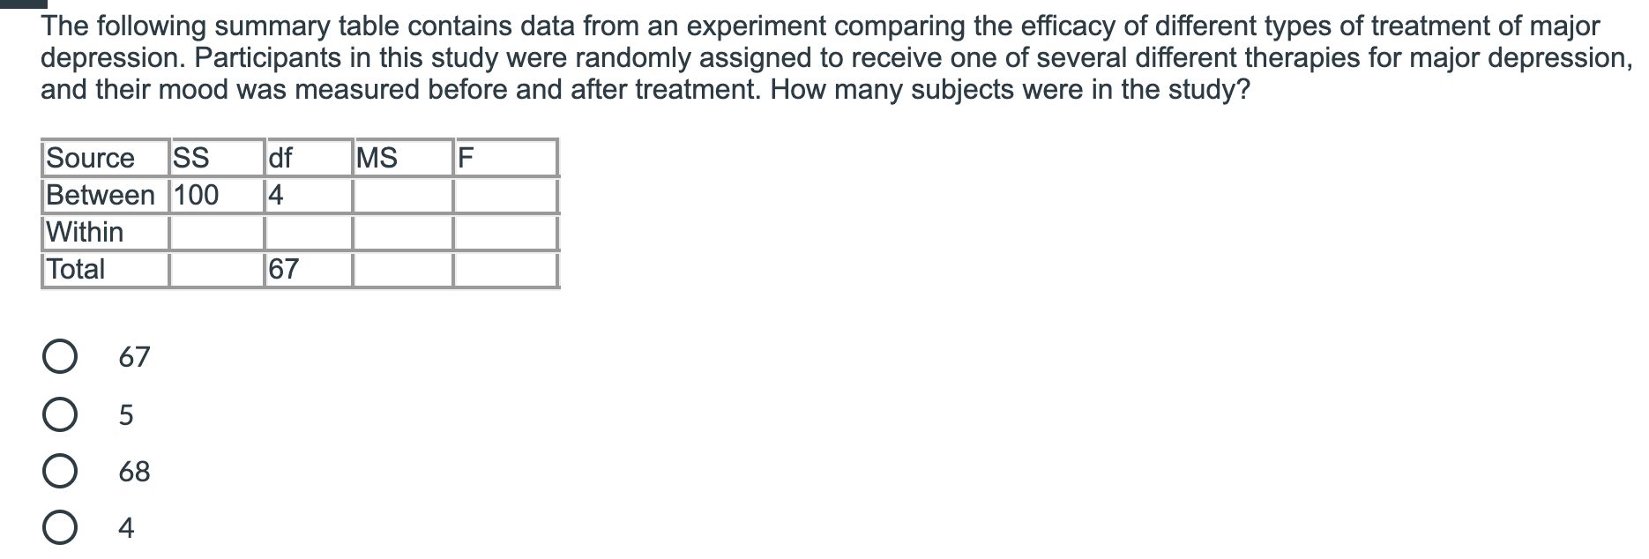The height and width of the screenshot is (559, 1649).
Task: Select the radio button for answer 68
Action: point(59,472)
